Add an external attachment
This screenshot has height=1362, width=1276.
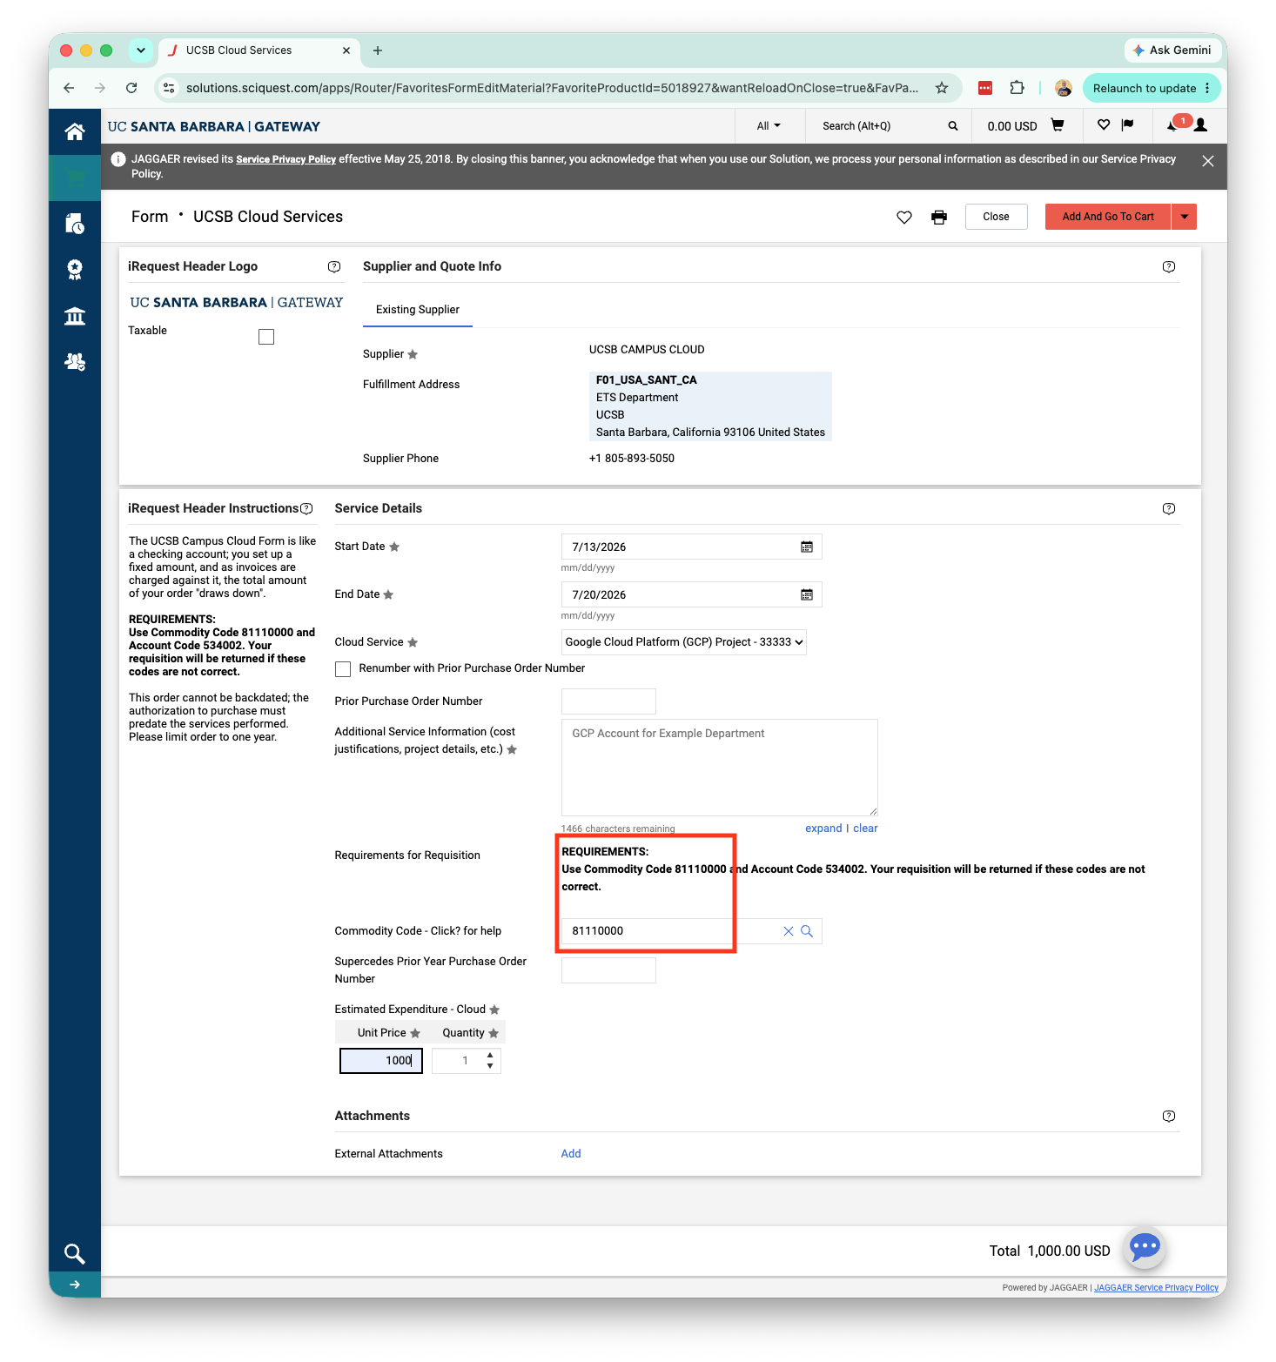(571, 1154)
